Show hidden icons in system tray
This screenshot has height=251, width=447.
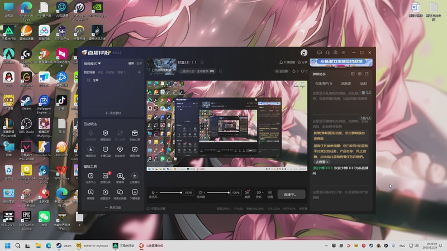(x=326, y=245)
